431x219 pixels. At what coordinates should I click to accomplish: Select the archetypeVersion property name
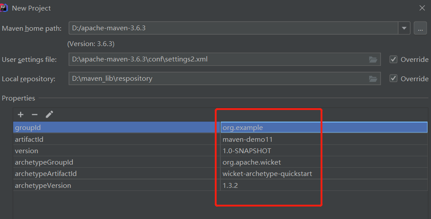pyautogui.click(x=43, y=186)
